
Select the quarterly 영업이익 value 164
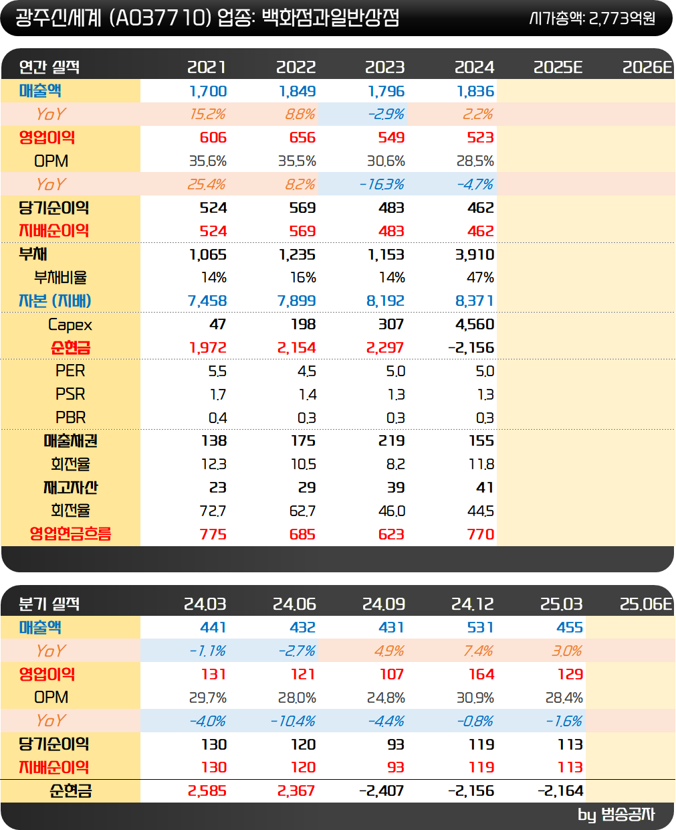tap(481, 674)
